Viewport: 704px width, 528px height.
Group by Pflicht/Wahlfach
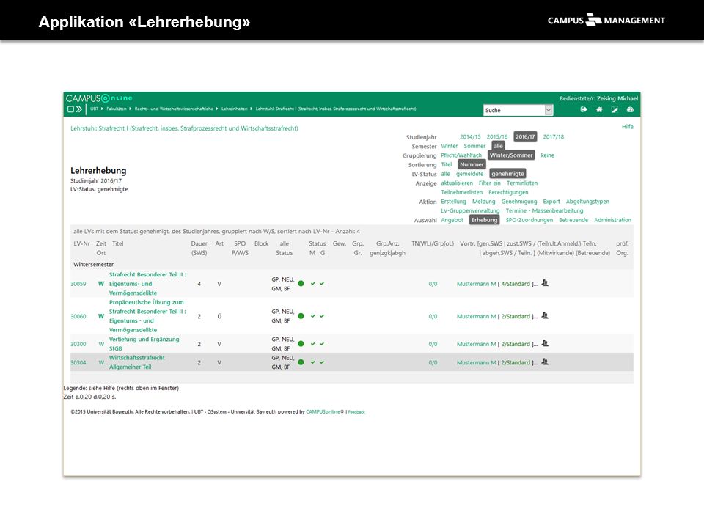click(461, 155)
